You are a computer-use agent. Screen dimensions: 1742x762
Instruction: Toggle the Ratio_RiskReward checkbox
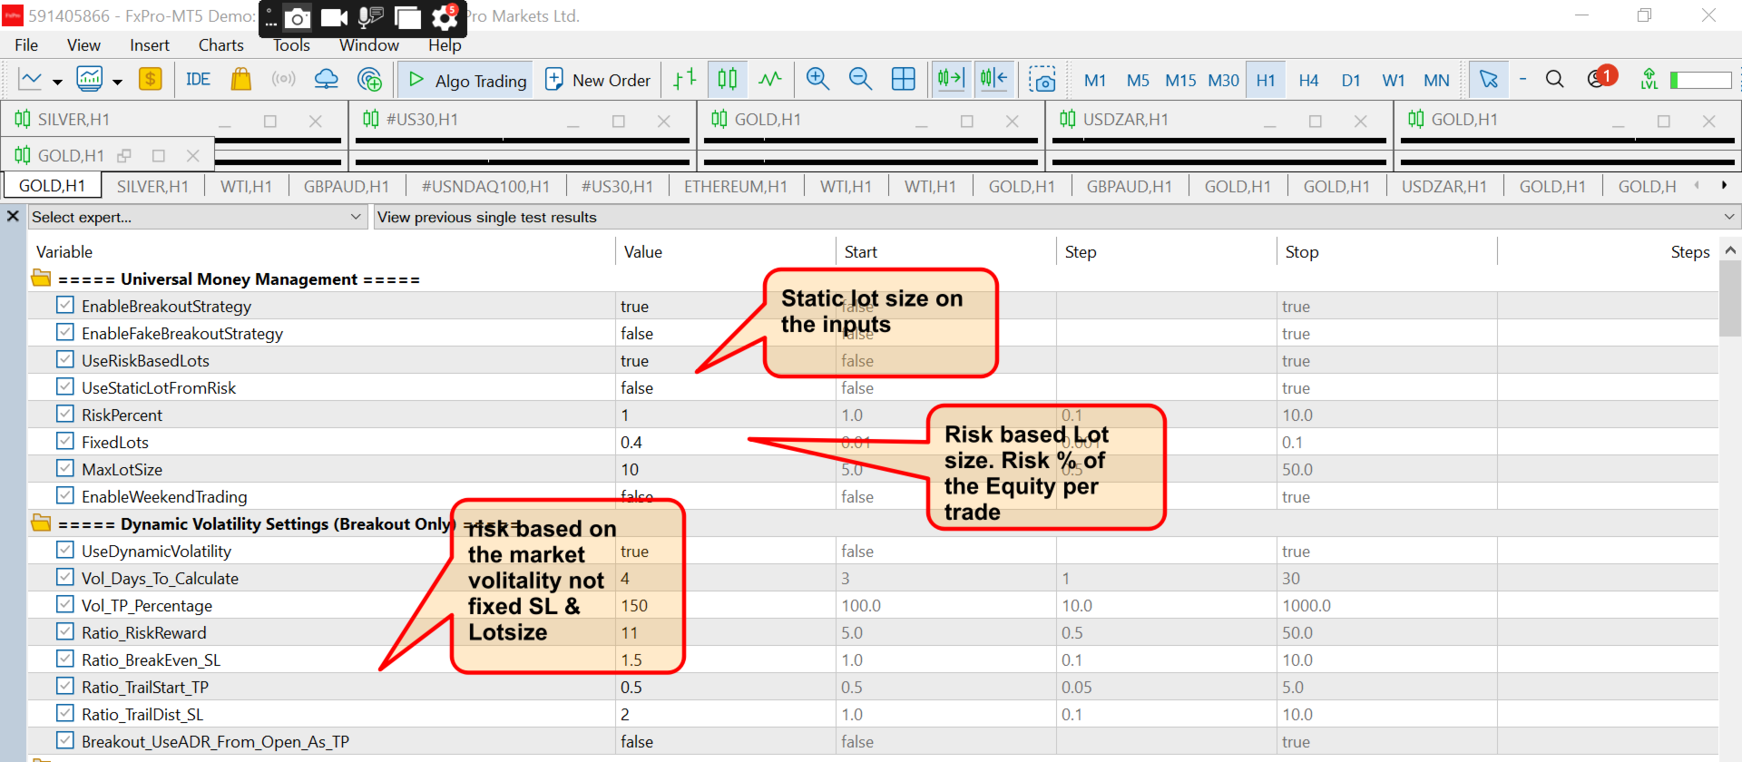[x=65, y=632]
